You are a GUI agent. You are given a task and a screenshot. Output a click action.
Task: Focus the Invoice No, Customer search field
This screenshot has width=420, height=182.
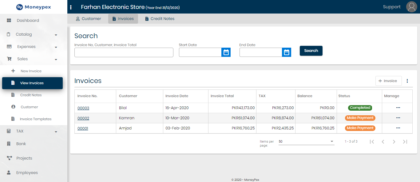coord(124,52)
